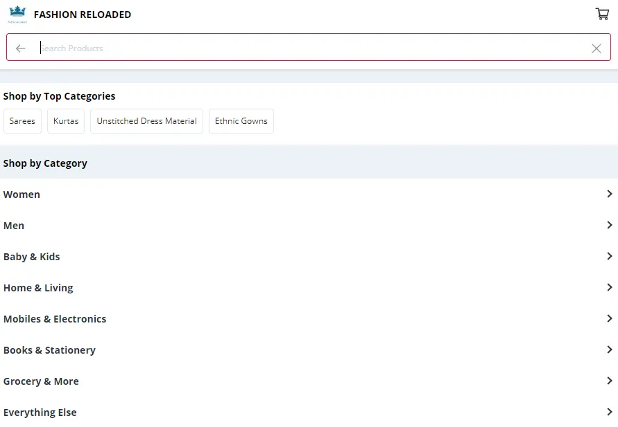The image size is (618, 427).
Task: Expand the Home & Living chevron
Action: click(x=609, y=287)
